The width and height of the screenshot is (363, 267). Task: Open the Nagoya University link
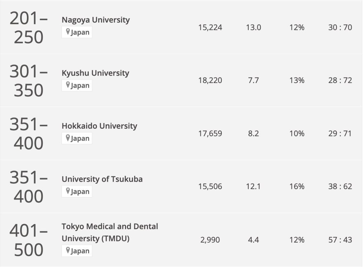click(95, 20)
